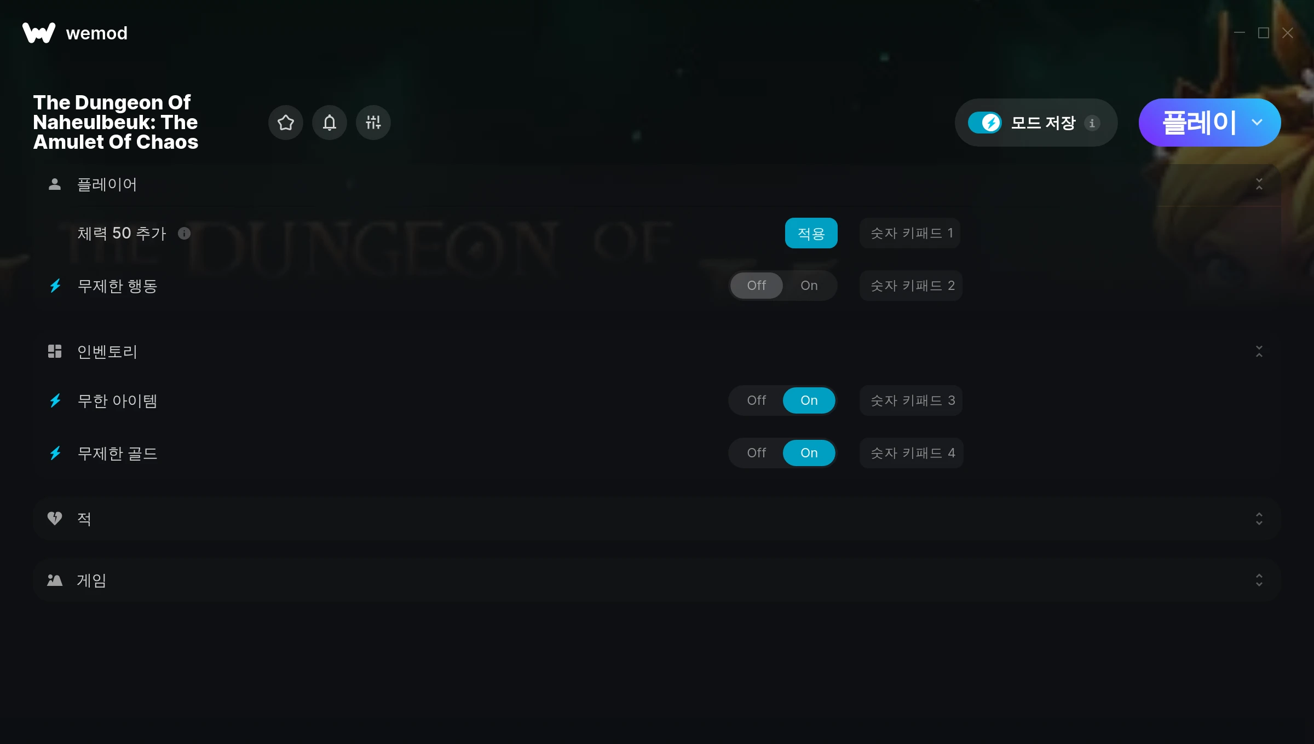Click 적용 button for 체력 50 추가

[x=811, y=233]
